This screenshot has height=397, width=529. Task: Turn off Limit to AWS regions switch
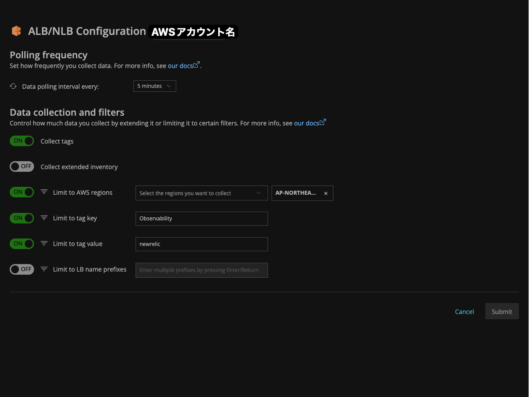point(22,192)
